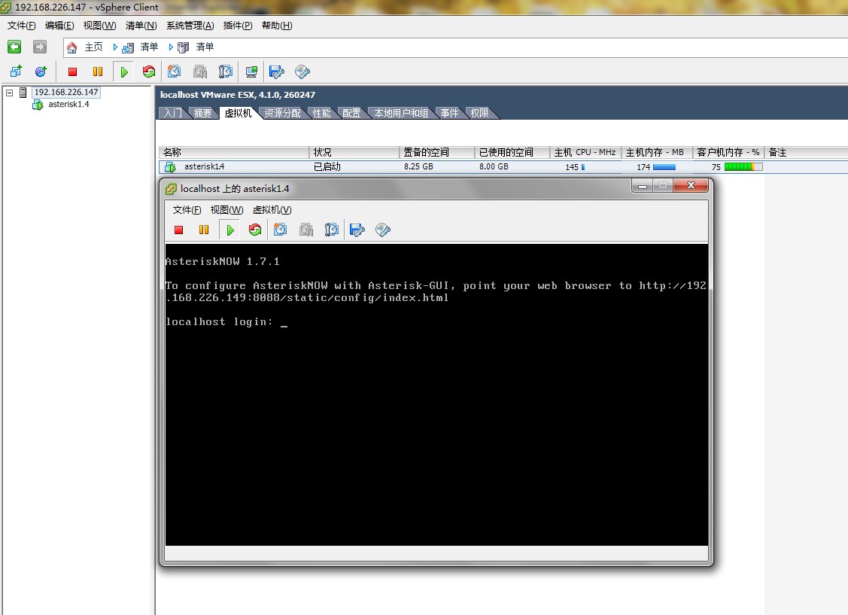Viewport: 848px width, 615px height.
Task: Switch to the 入门 tab
Action: point(173,113)
